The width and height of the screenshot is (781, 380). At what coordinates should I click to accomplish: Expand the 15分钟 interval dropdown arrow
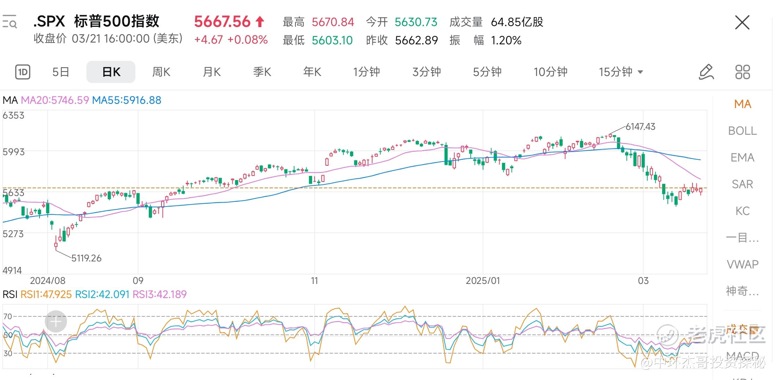[641, 72]
